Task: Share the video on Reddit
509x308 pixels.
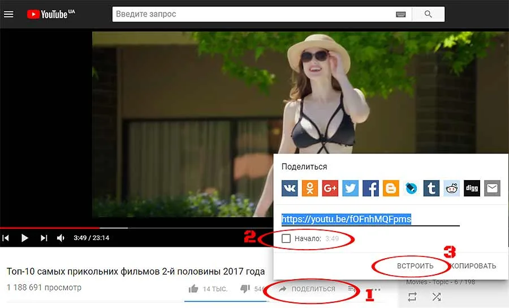Action: pos(451,189)
